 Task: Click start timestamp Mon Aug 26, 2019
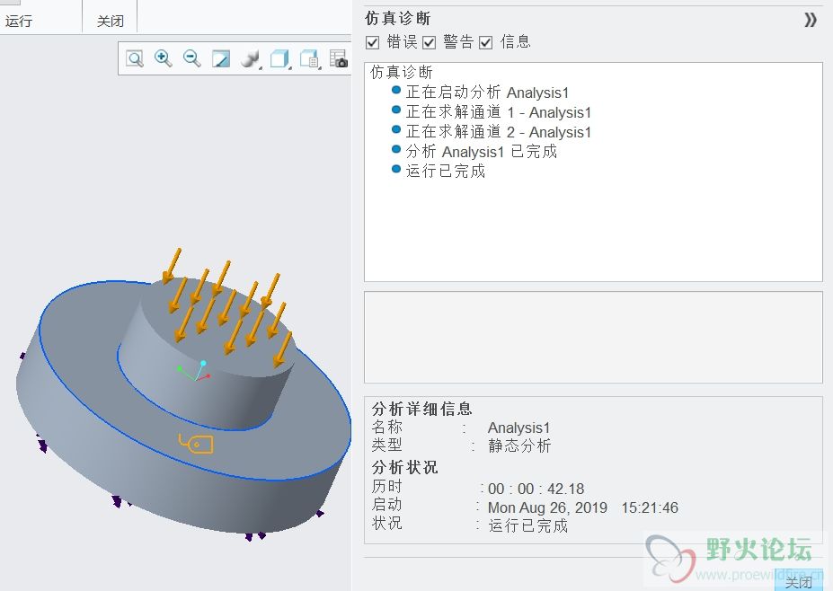click(x=547, y=507)
